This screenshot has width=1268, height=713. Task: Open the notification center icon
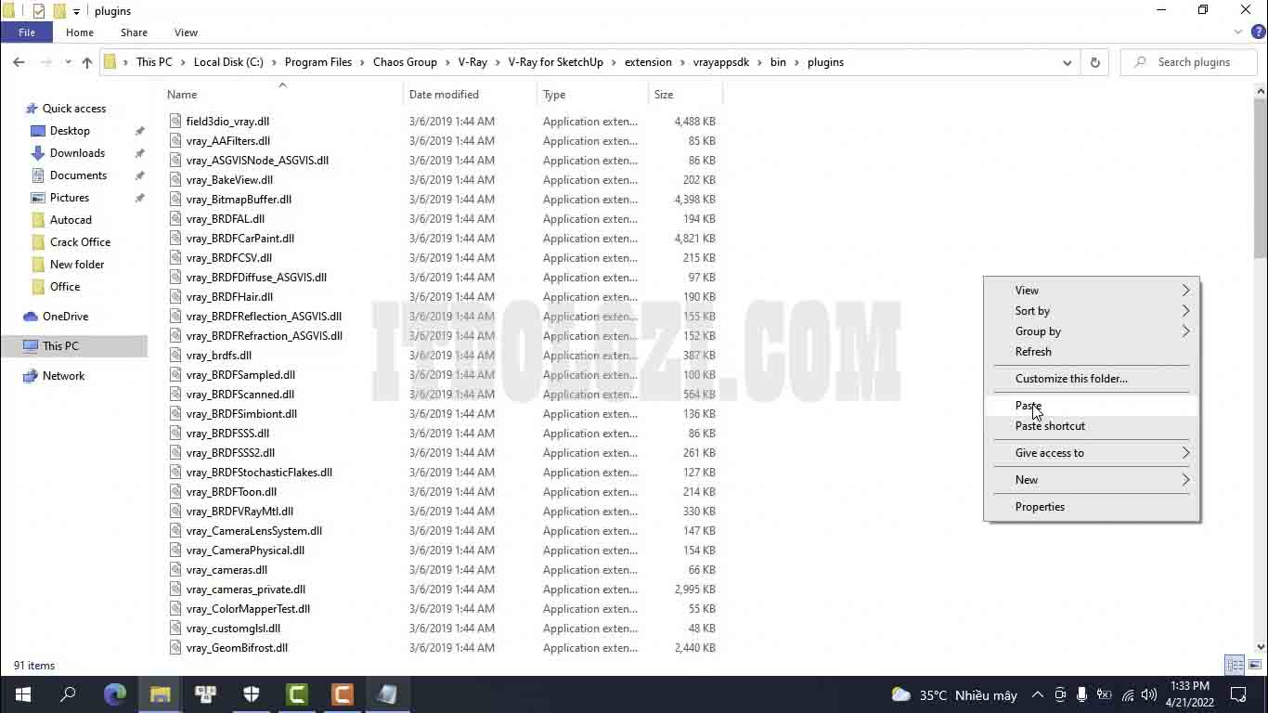pos(1237,694)
